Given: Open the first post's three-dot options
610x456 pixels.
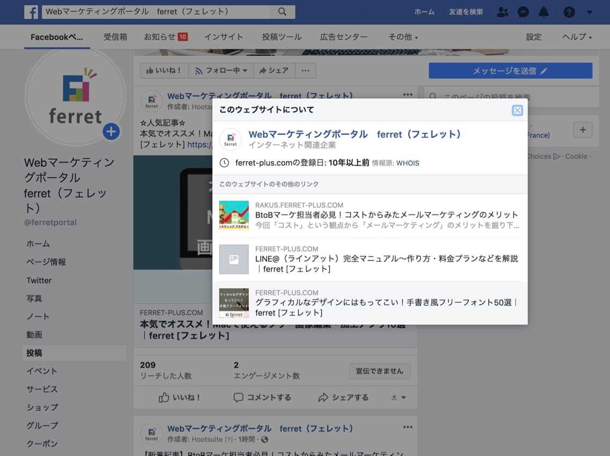Looking at the screenshot, I should pyautogui.click(x=408, y=95).
